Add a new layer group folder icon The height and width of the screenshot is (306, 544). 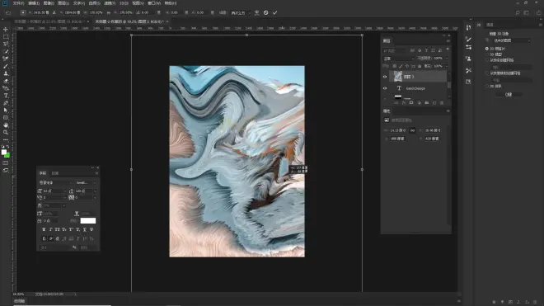click(427, 103)
